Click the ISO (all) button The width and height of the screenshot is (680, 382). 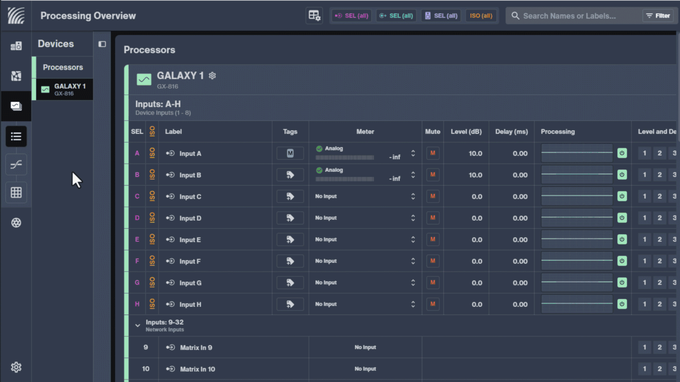481,16
